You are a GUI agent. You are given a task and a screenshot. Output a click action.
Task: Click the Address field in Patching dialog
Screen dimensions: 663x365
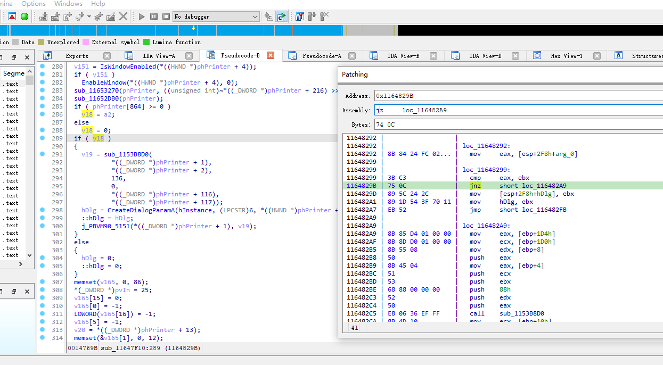click(518, 96)
